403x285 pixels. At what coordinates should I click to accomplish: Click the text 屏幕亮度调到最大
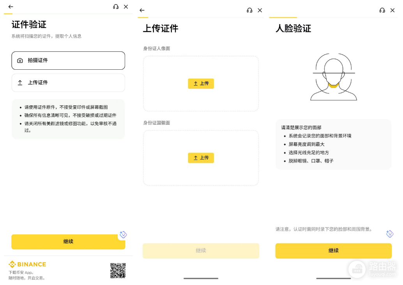(x=306, y=144)
